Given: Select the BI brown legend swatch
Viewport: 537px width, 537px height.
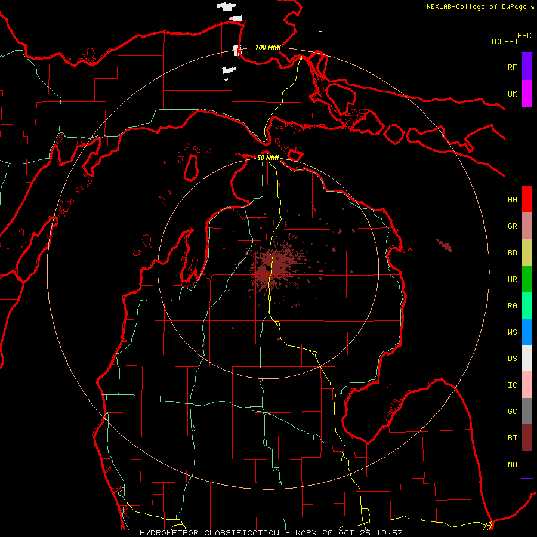Looking at the screenshot, I should click(x=527, y=438).
